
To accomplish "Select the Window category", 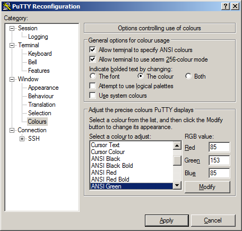I will tap(28, 79).
